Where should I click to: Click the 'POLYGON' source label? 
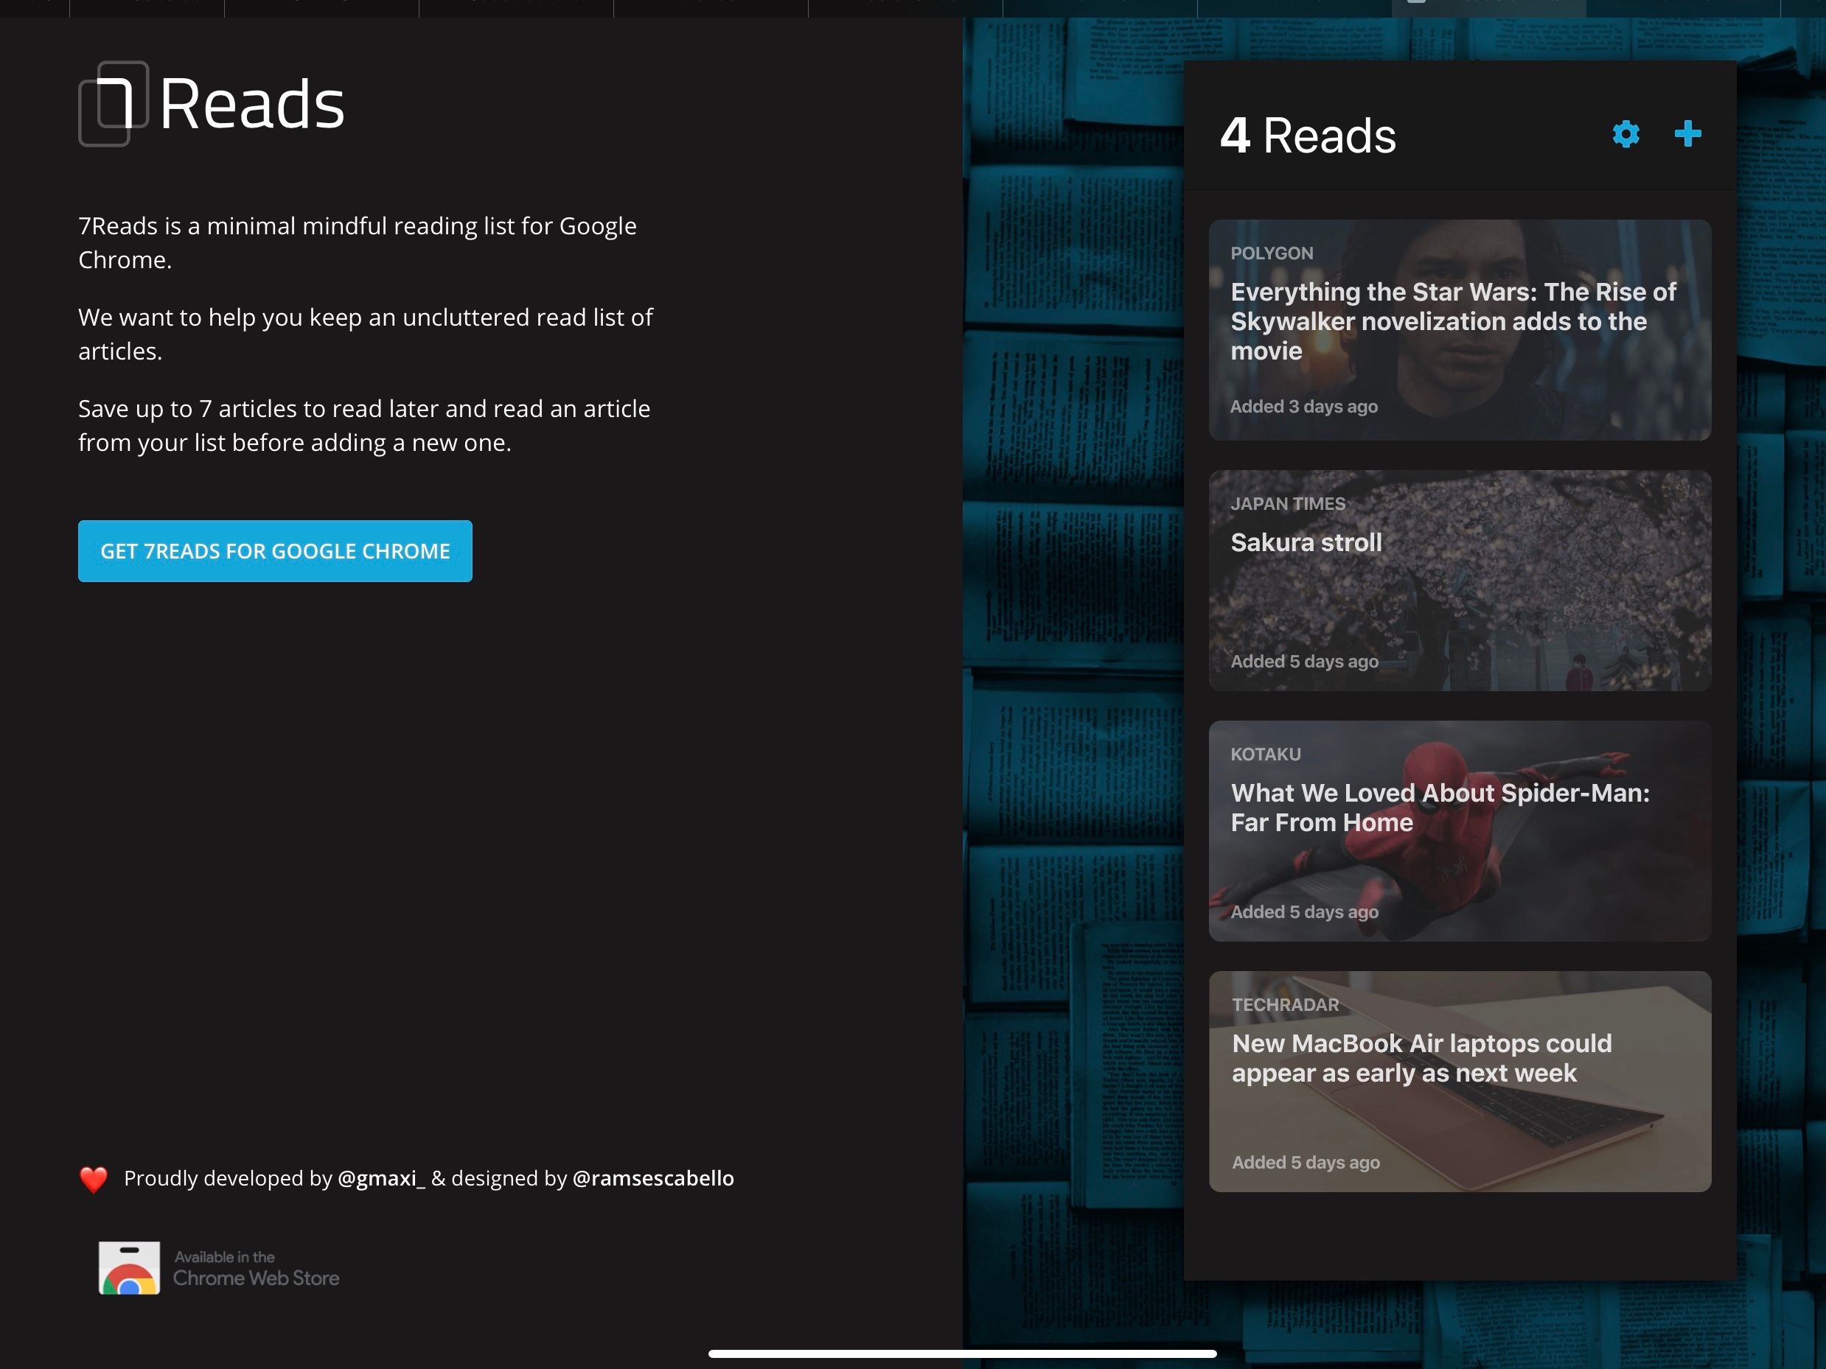coord(1271,253)
